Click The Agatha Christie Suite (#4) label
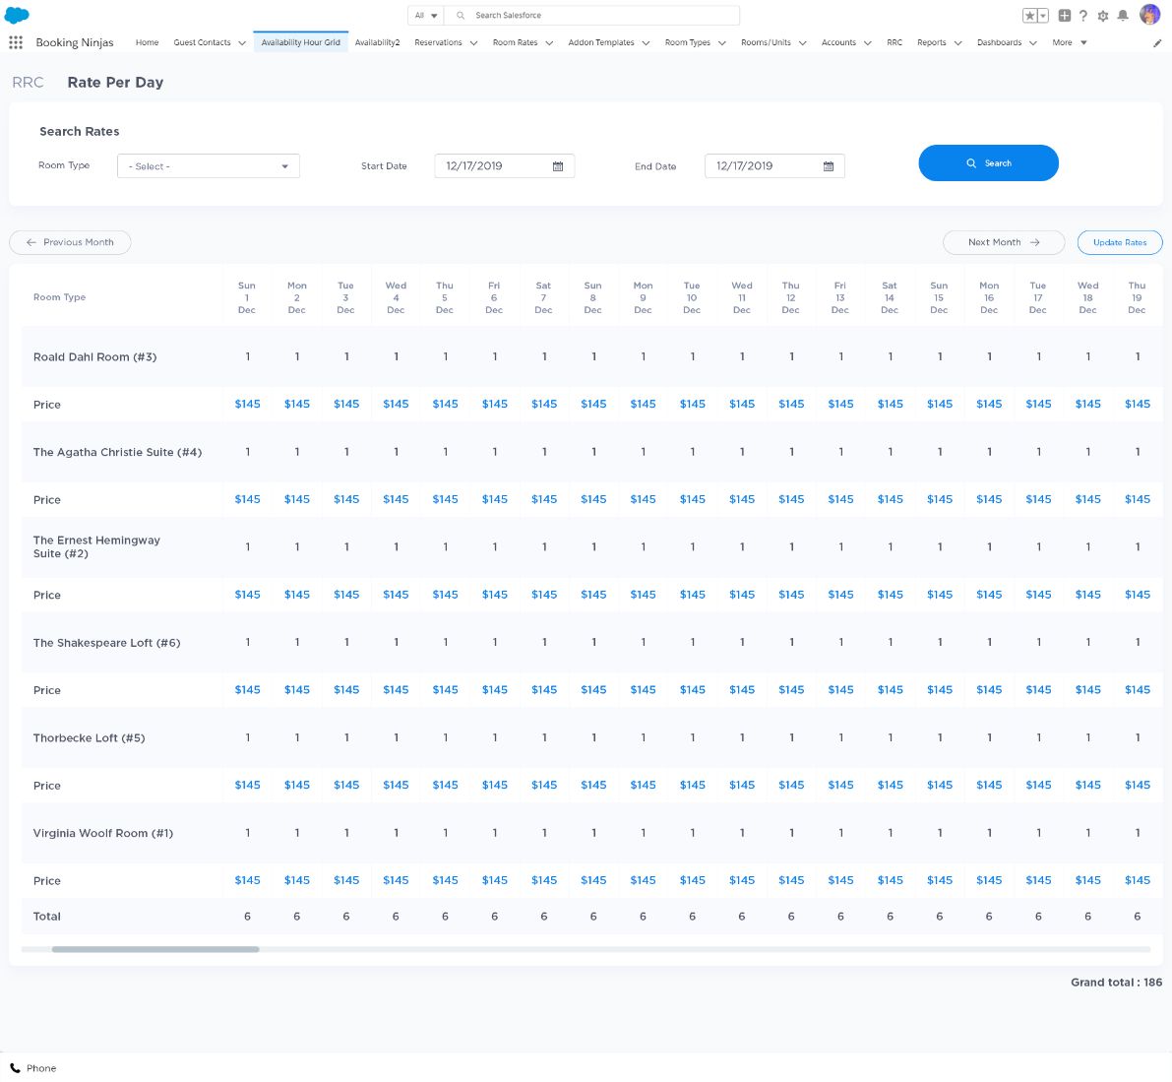The width and height of the screenshot is (1172, 1082). coord(117,452)
